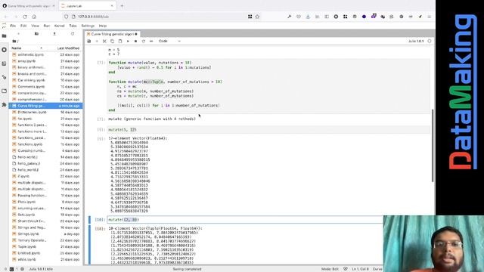Open the Edit menu
The width and height of the screenshot is (484, 272).
click(23, 26)
